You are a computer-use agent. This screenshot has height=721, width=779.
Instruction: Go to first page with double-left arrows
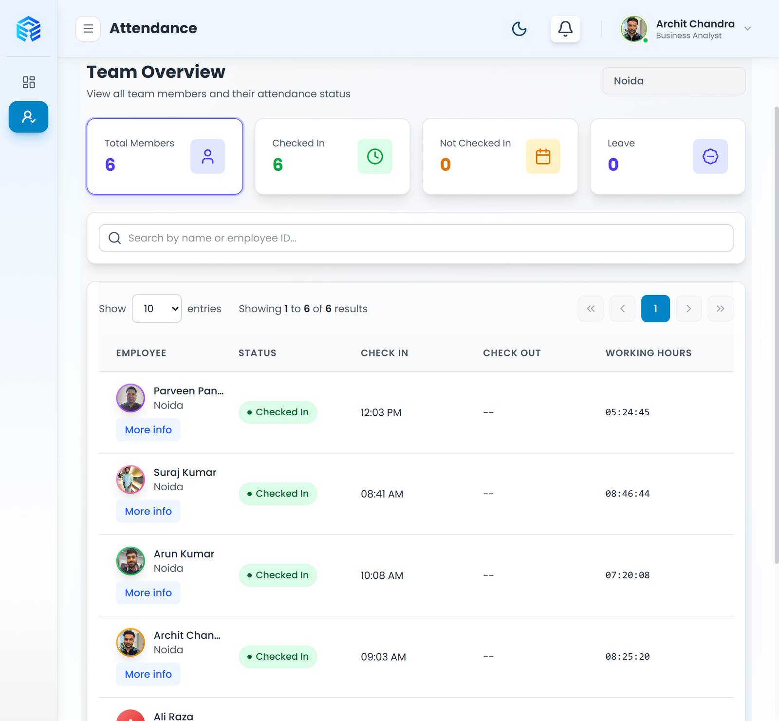point(591,309)
